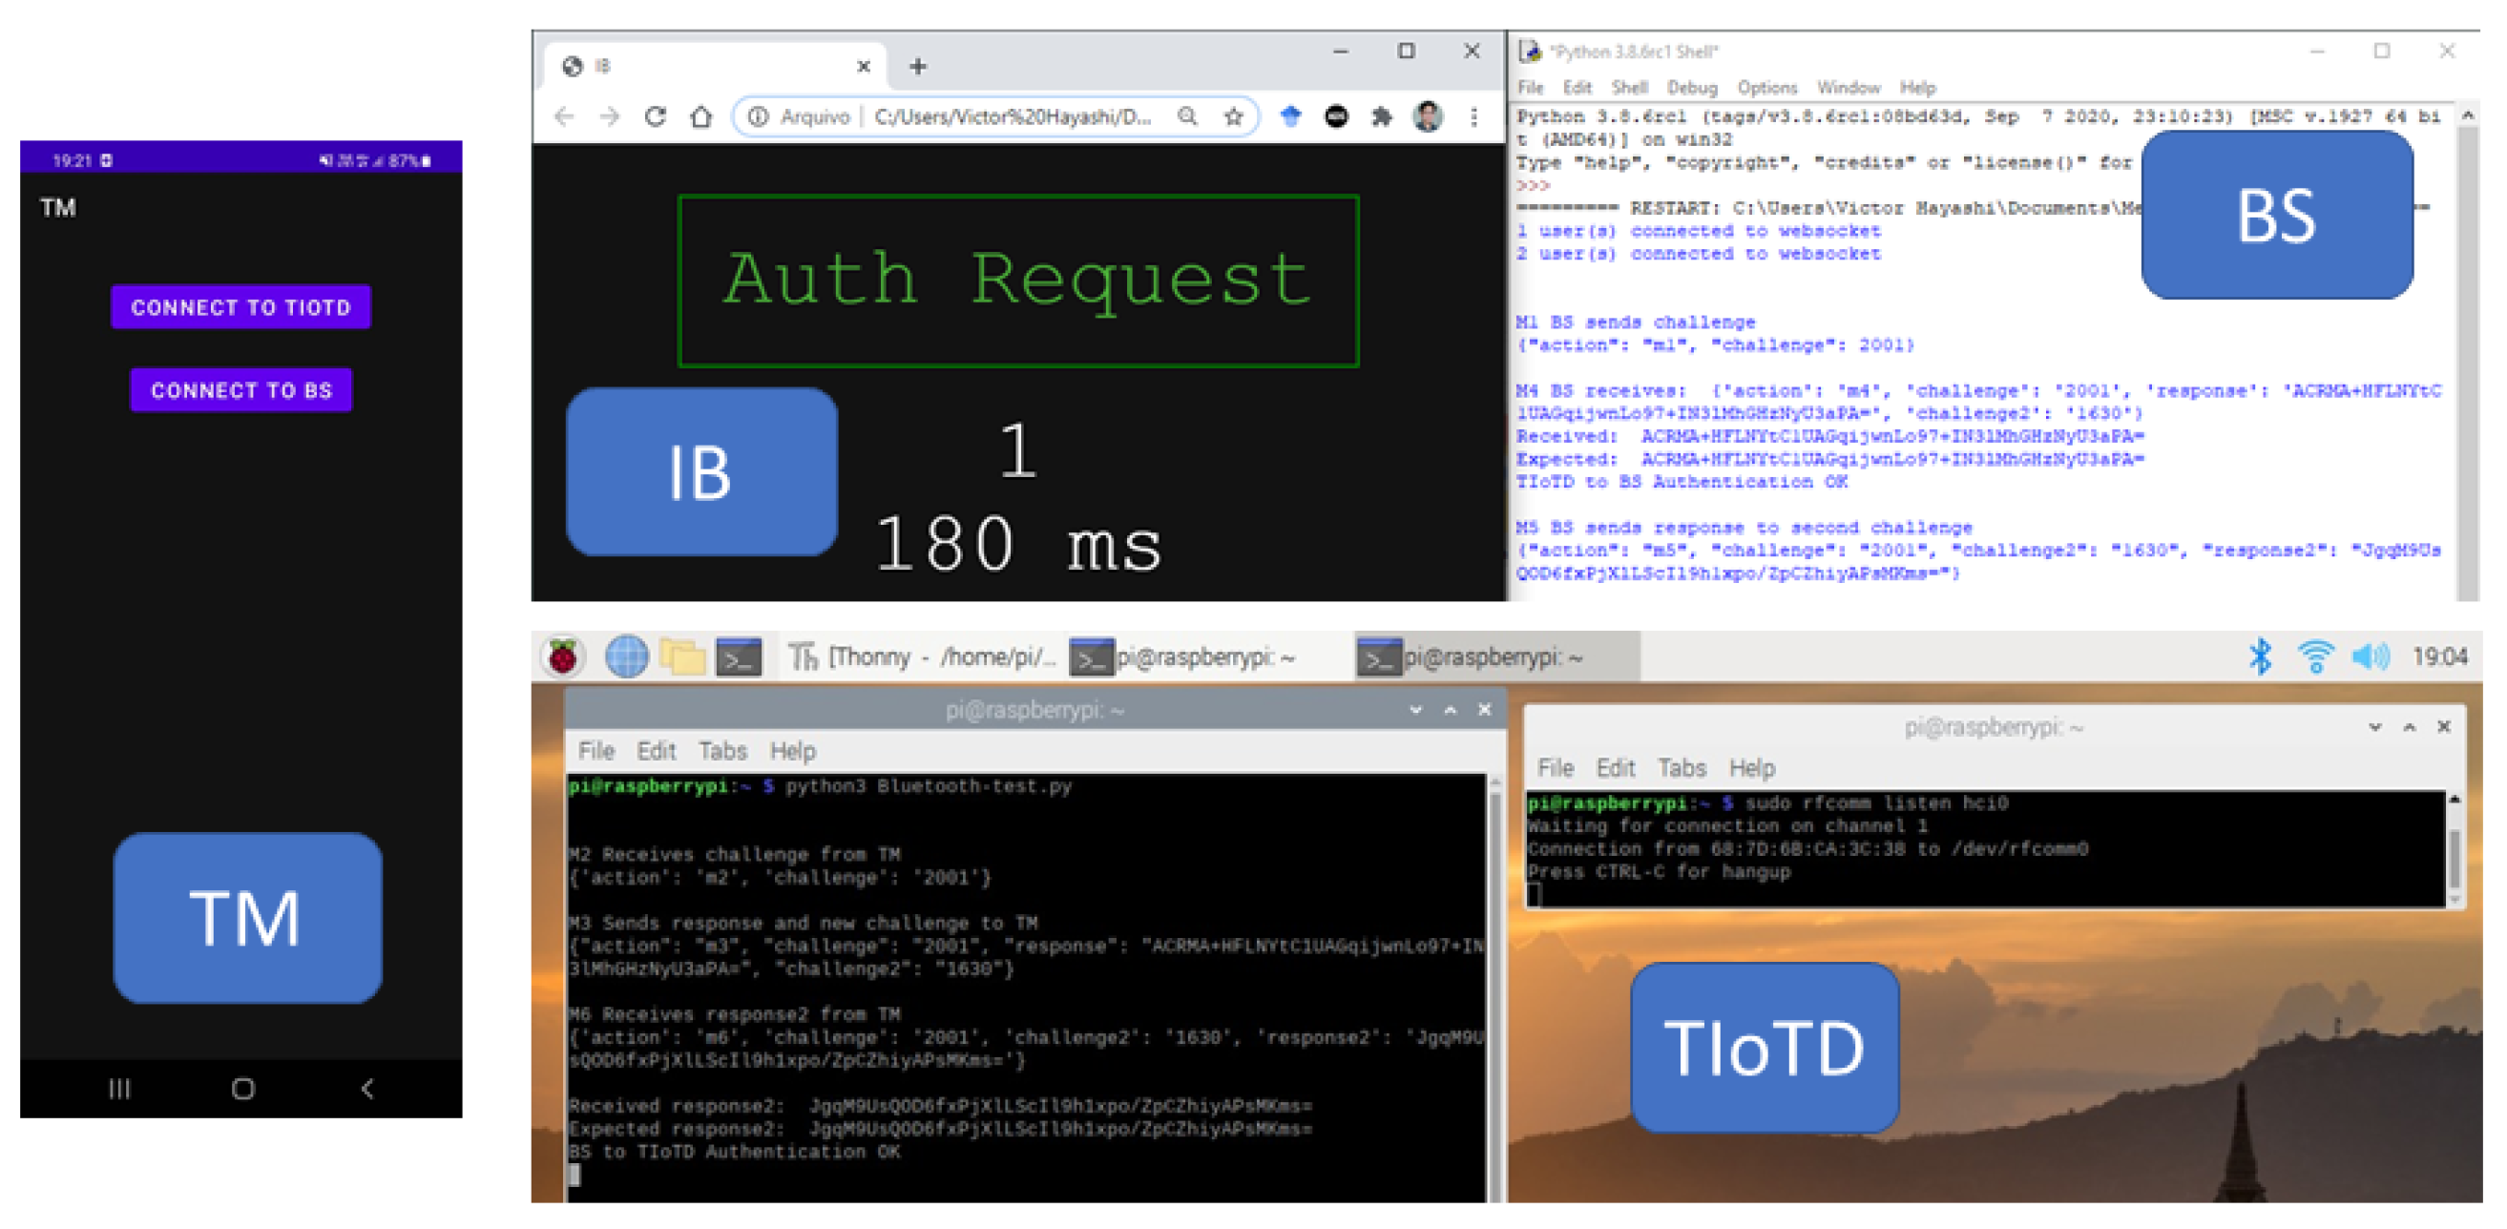Open the file manager folder icon

682,656
